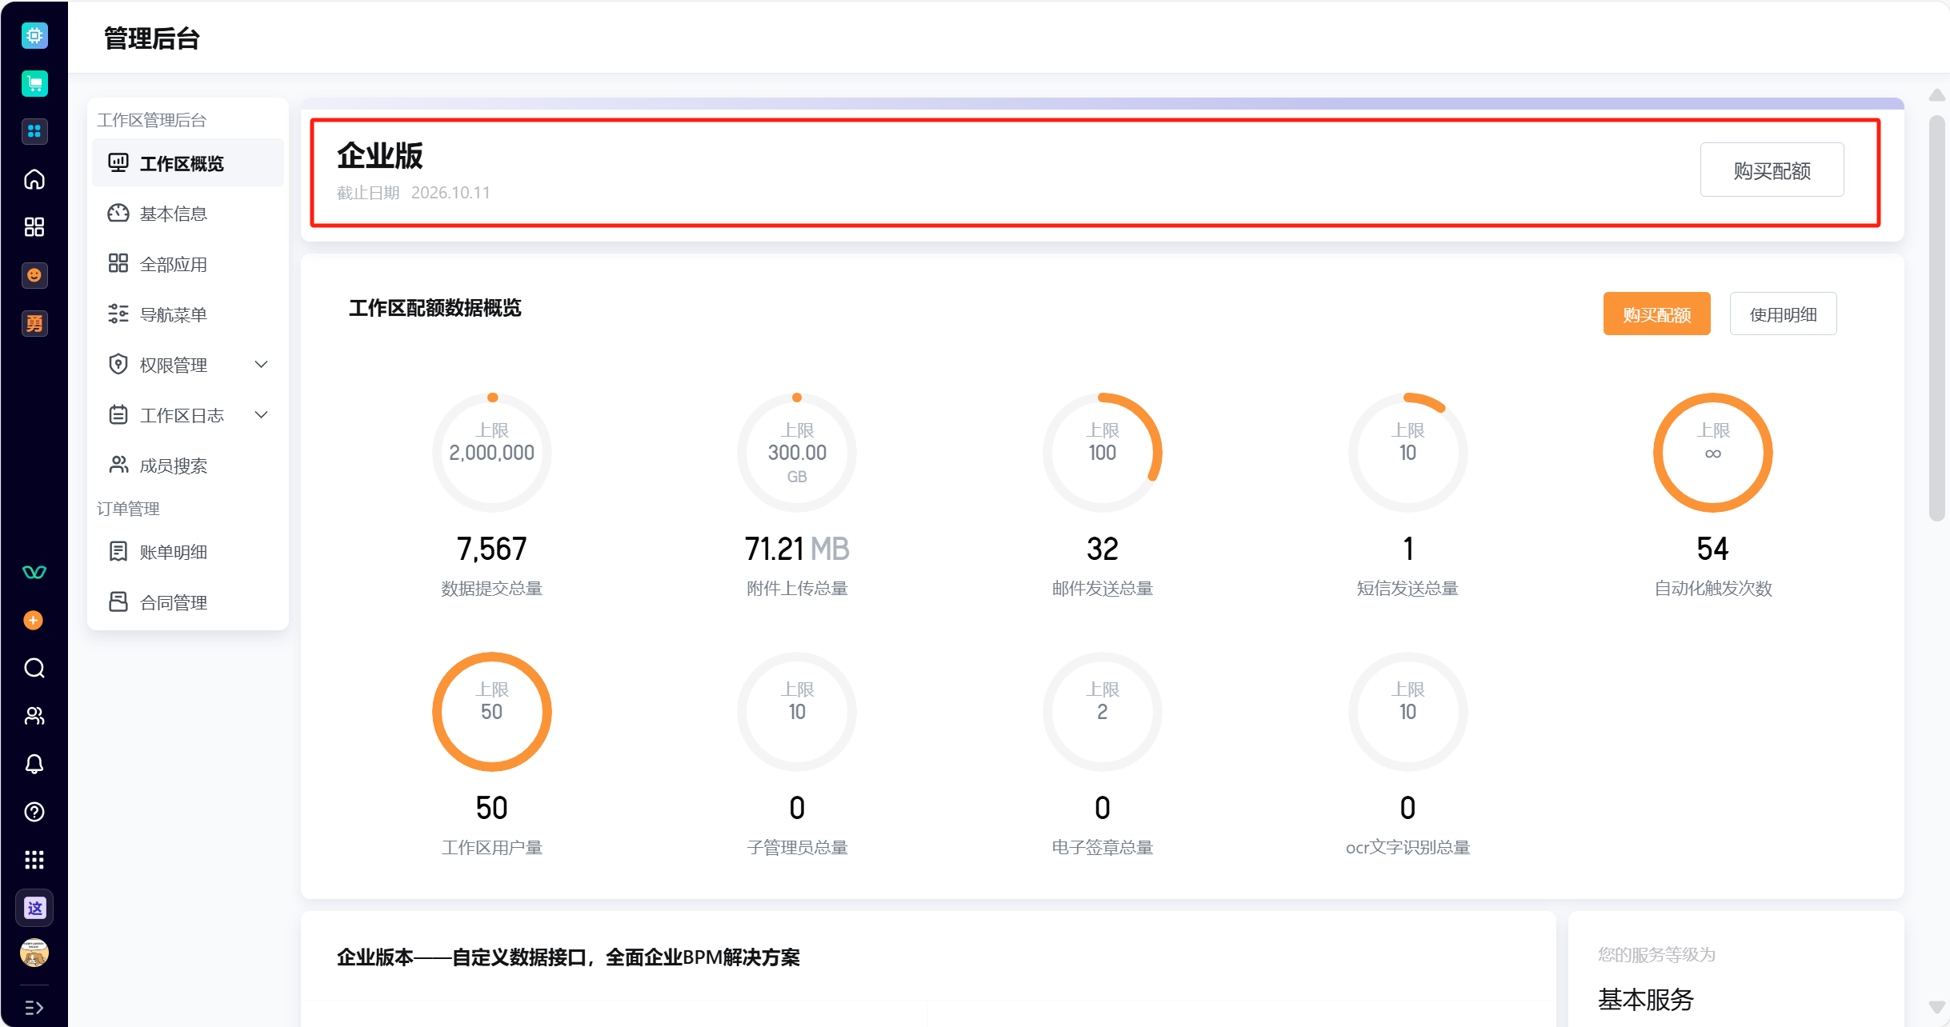The image size is (1950, 1027).
Task: Click the four-squares apps icon in dark sidebar
Action: click(34, 227)
